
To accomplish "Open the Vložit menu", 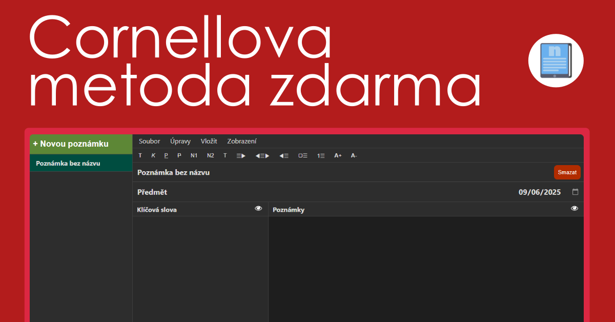I will click(209, 141).
